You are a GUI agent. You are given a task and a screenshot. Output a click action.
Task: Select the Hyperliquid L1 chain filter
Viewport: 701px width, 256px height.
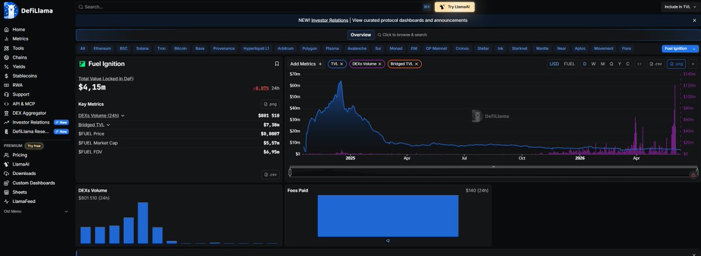point(256,48)
